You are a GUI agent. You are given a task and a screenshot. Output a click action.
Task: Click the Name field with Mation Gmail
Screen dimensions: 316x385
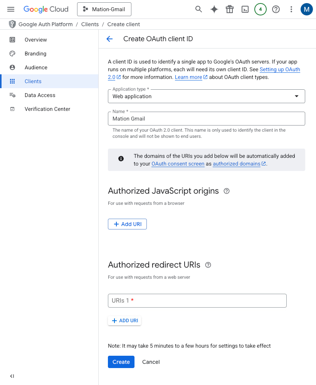207,119
